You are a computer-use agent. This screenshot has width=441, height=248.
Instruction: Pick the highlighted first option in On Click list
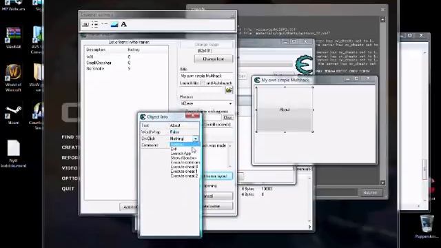point(185,145)
